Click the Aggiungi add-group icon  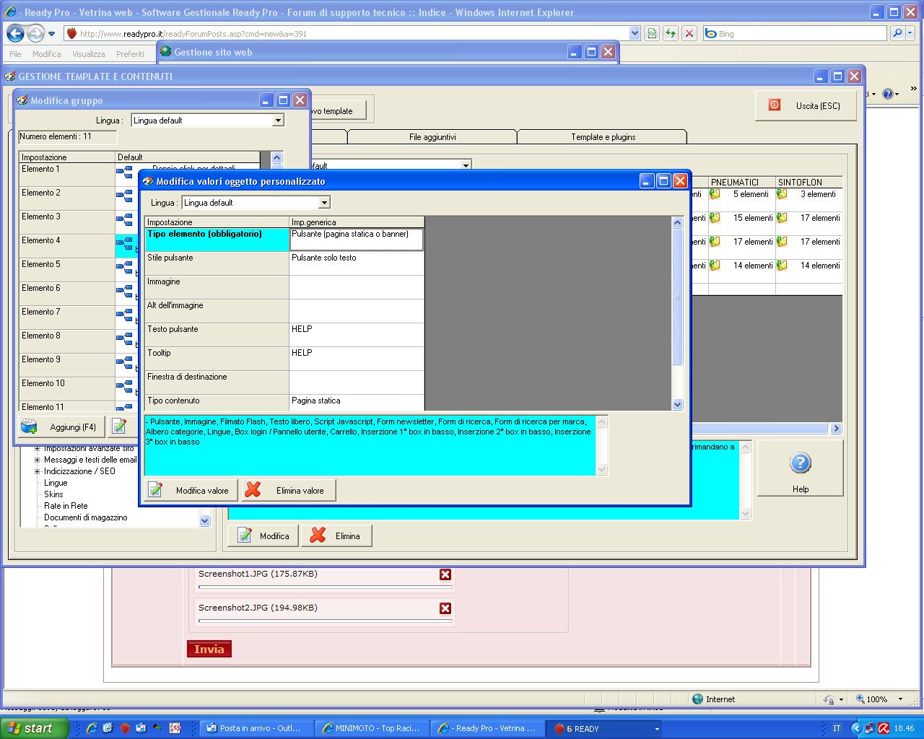[x=29, y=427]
